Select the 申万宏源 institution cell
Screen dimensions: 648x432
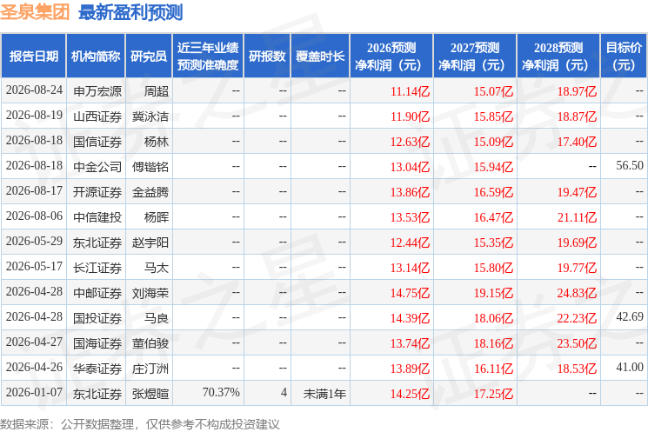coord(97,91)
